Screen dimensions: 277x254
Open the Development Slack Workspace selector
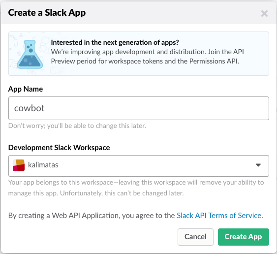pyautogui.click(x=139, y=166)
